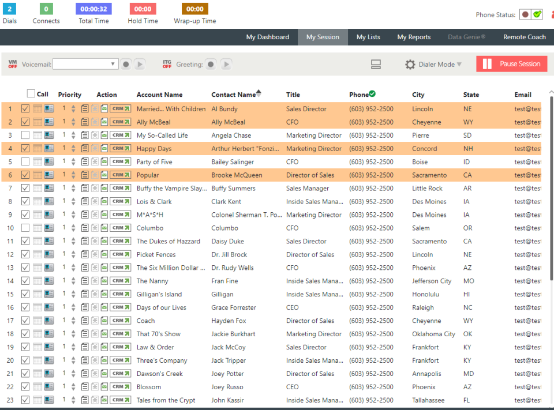Open the contact card icon for Al Bundy
Viewport: 554px width, 410px height.
coord(49,109)
